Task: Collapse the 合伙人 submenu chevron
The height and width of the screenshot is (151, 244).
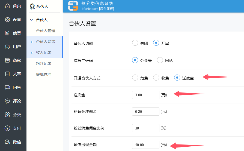Action: tap(32, 20)
